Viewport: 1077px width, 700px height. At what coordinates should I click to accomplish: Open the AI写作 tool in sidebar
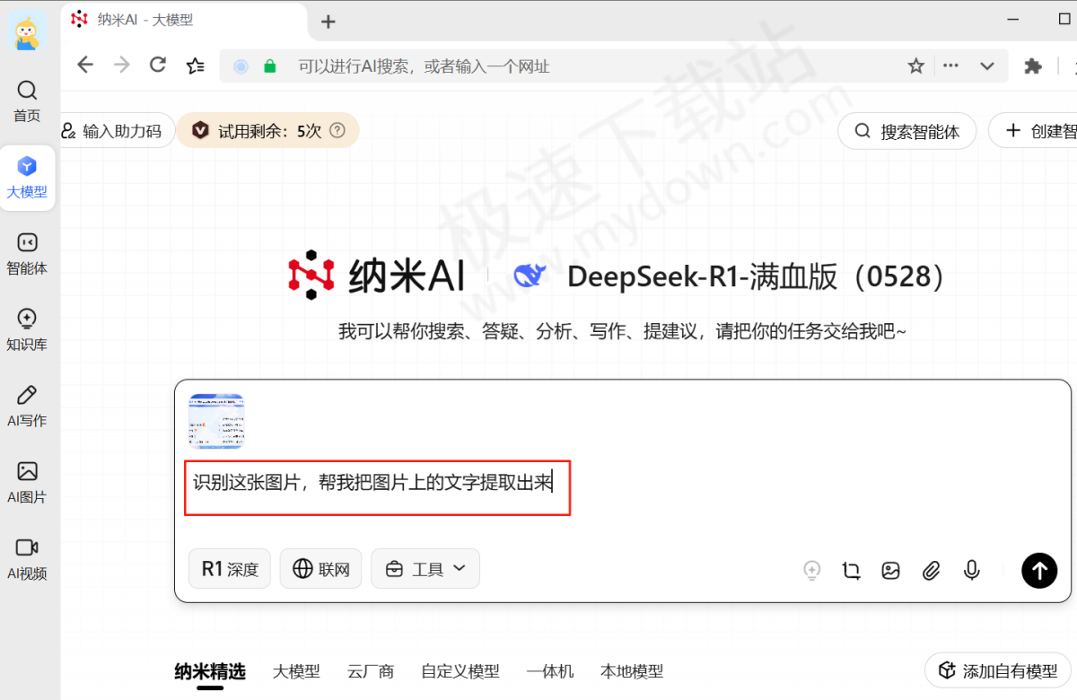pyautogui.click(x=27, y=404)
